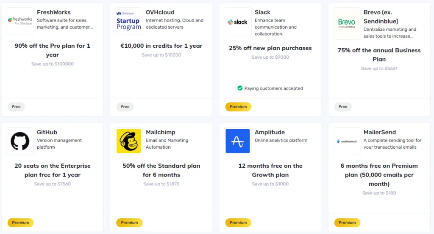Open the '€10,000 in credits for 1 year' deal

tap(161, 46)
